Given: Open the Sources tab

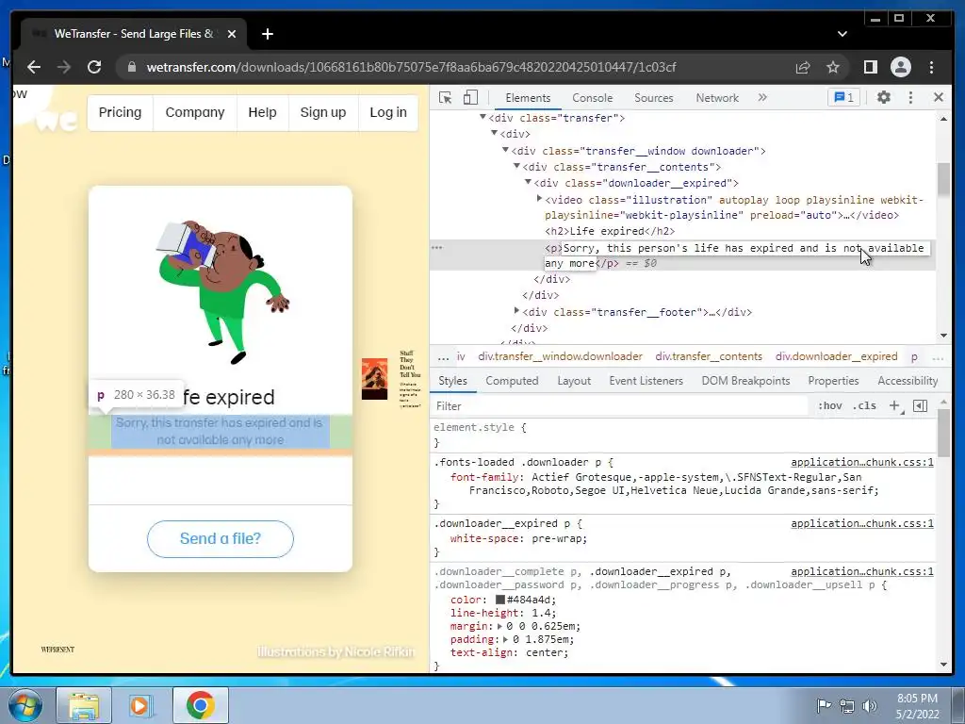Looking at the screenshot, I should [x=654, y=98].
